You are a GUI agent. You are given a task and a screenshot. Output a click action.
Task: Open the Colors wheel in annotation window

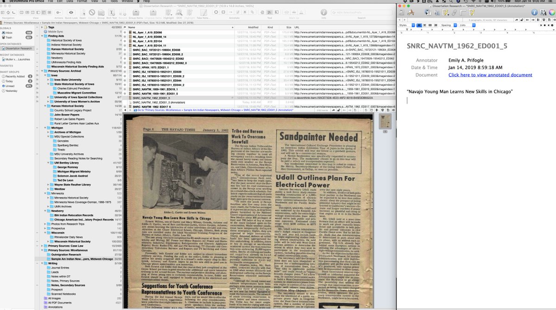pyautogui.click(x=552, y=13)
